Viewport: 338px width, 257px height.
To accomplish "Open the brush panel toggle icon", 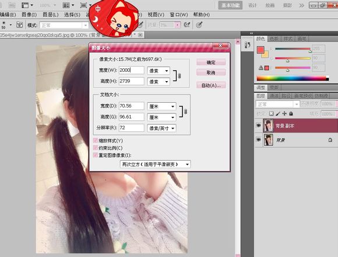I will pyautogui.click(x=19, y=25).
